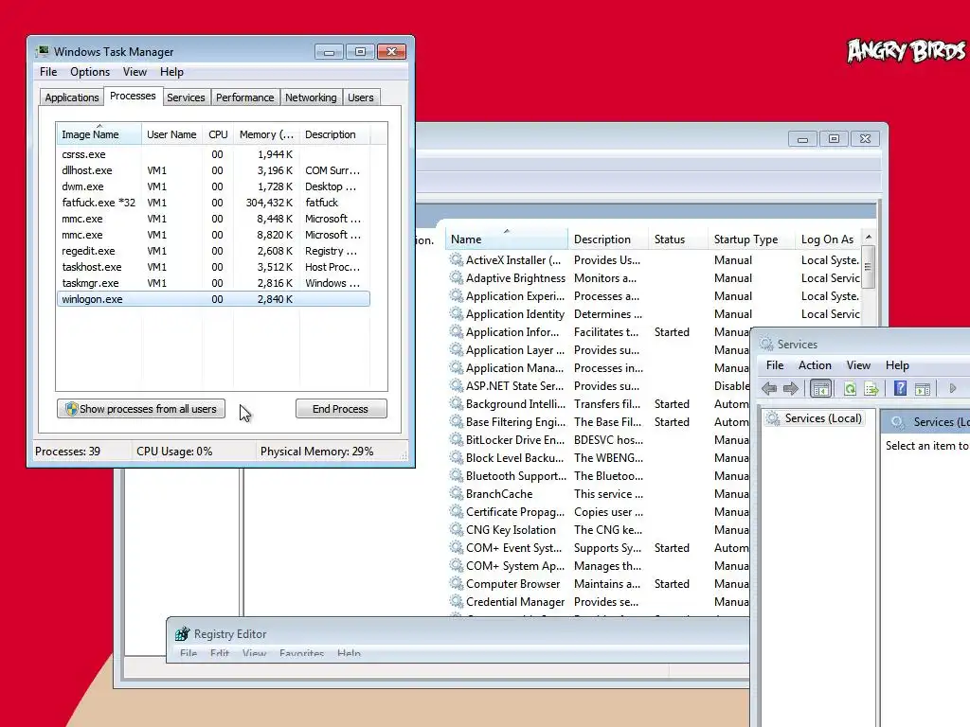970x727 pixels.
Task: Click the services list vertical scrollbar thumb
Action: (x=869, y=267)
